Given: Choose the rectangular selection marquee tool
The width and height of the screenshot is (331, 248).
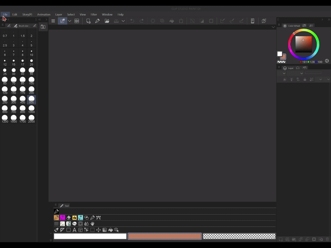Looking at the screenshot, I should point(92,230).
